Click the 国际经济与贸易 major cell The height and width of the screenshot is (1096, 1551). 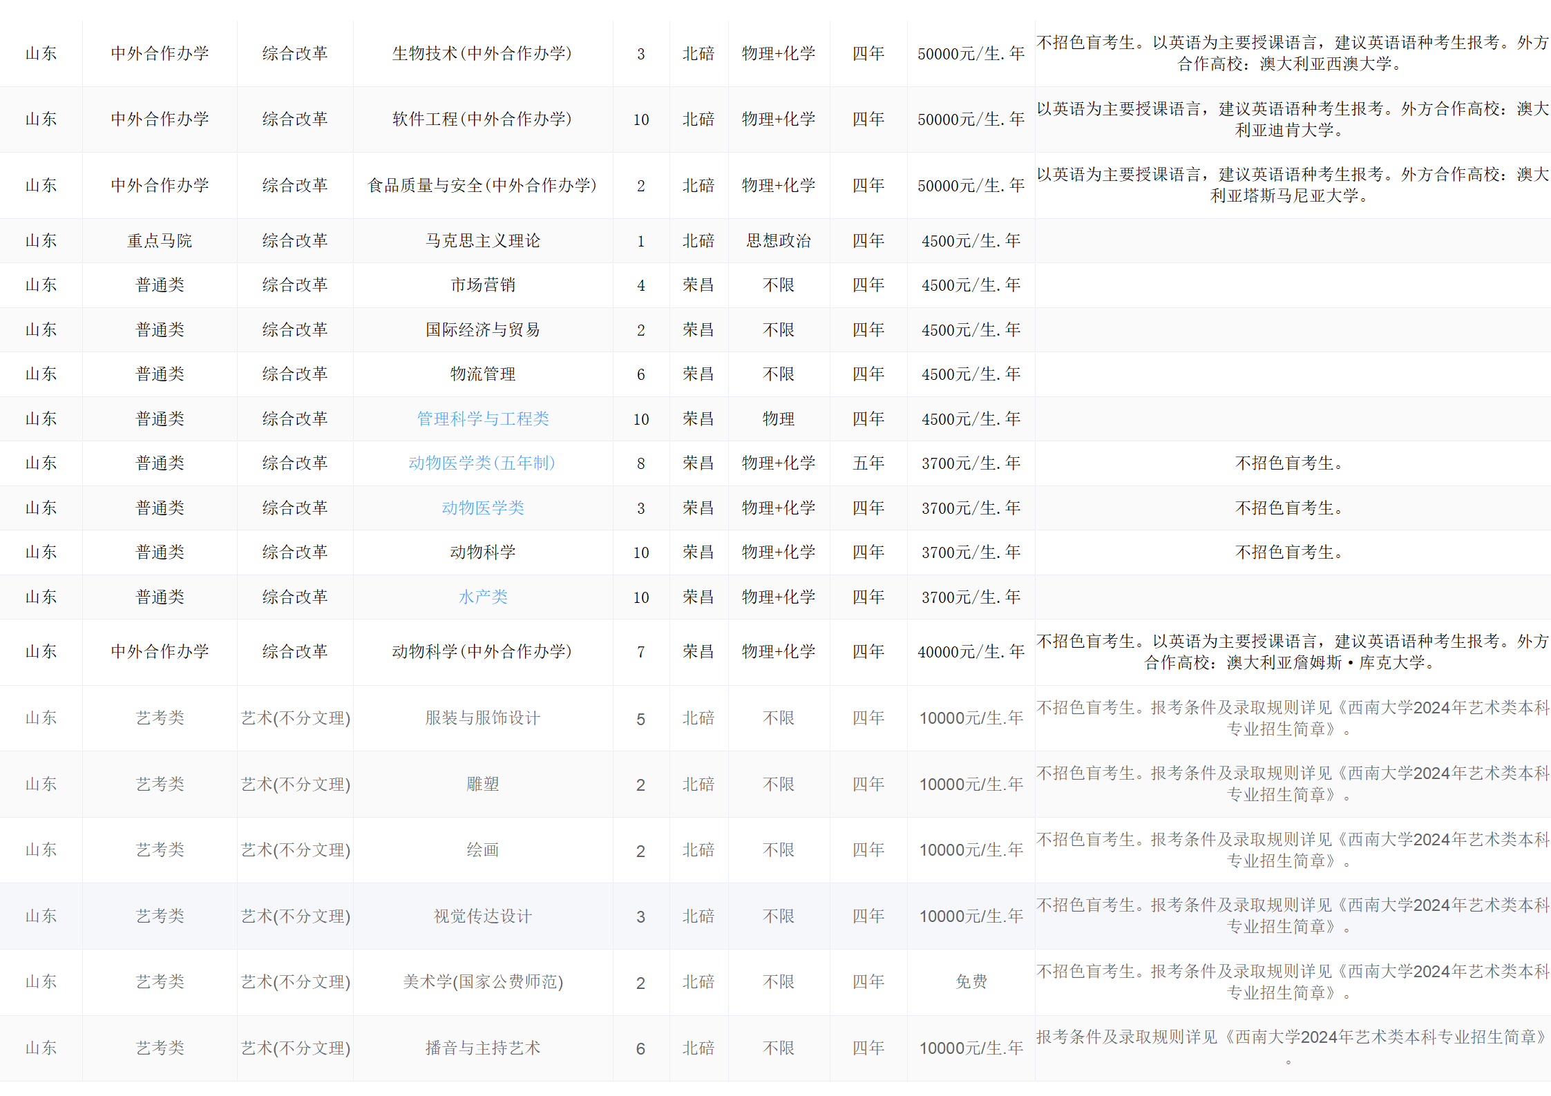pos(482,329)
